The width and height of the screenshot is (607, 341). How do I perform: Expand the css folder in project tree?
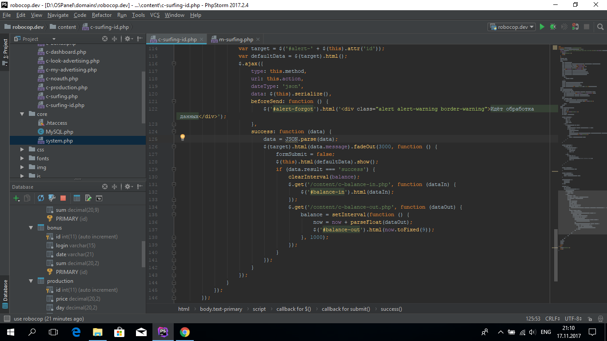click(x=22, y=150)
